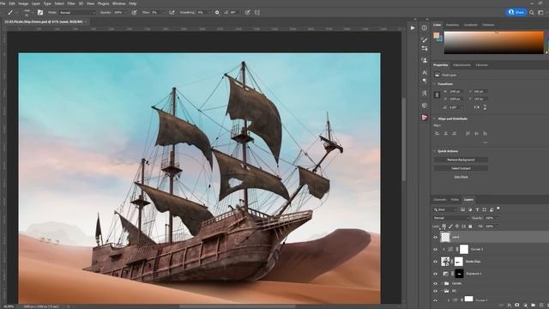Screen dimensions: 549x309
Task: Open the Clone Source stamp dock icon
Action: point(425,60)
